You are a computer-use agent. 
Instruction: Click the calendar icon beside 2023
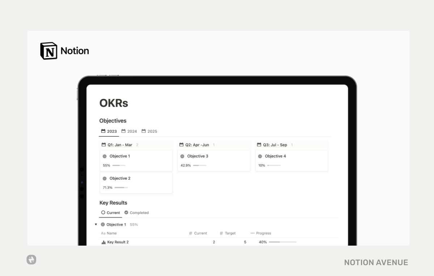point(103,131)
